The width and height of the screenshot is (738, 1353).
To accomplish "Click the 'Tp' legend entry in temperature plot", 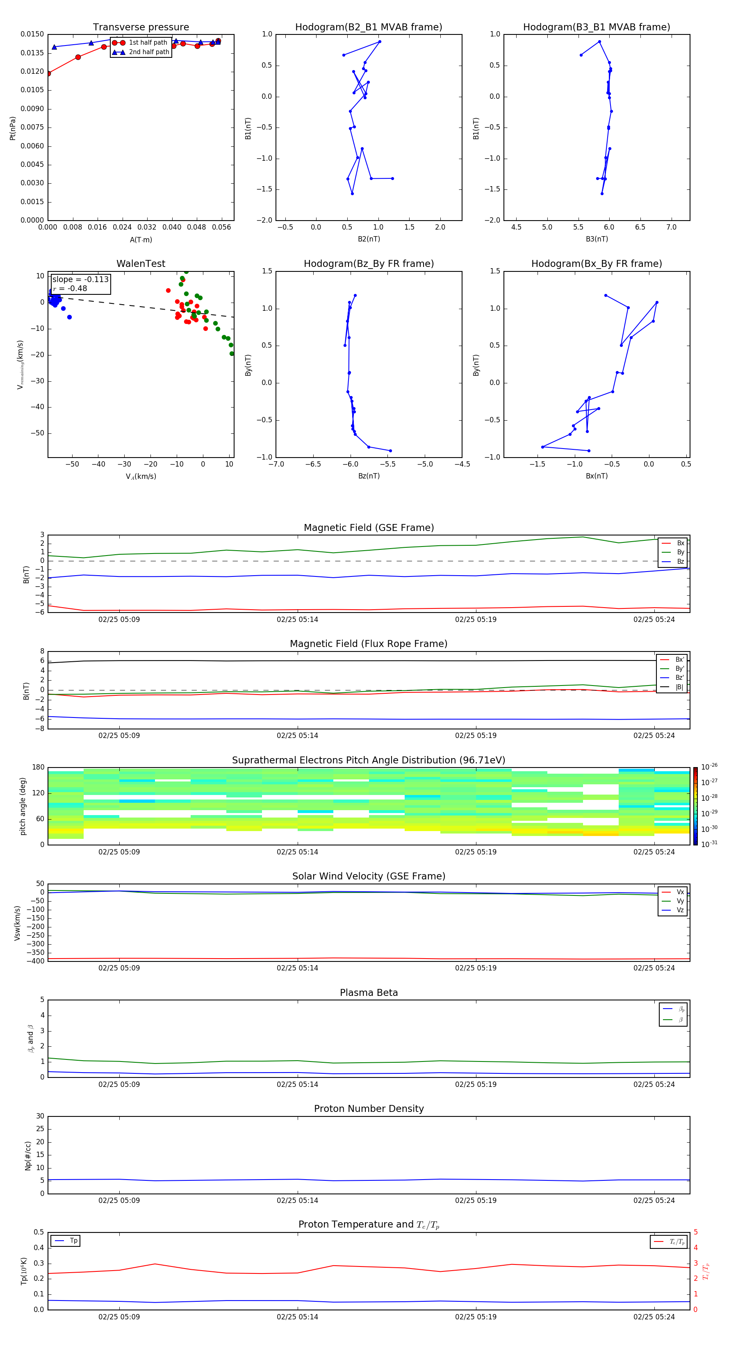I will click(x=66, y=1241).
